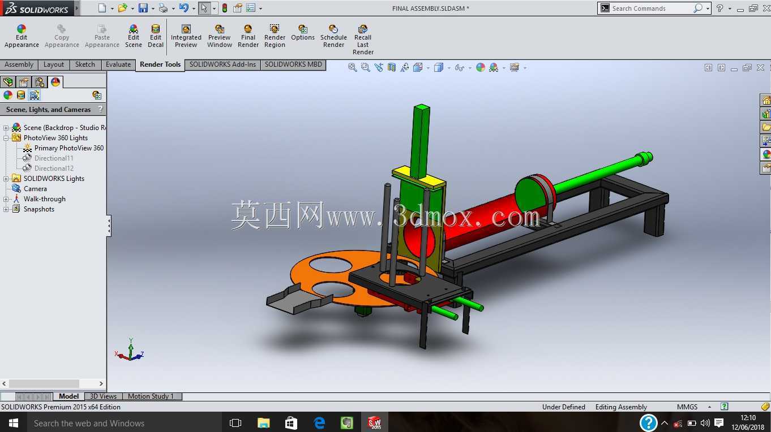Switch to the FeatureManager design tree tab
The image size is (771, 432).
point(8,82)
